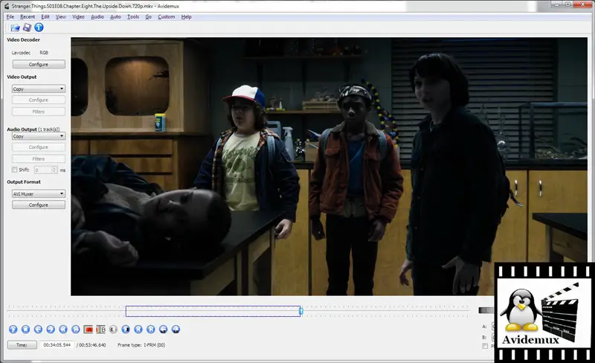
Task: Click the Time button
Action: [22, 344]
